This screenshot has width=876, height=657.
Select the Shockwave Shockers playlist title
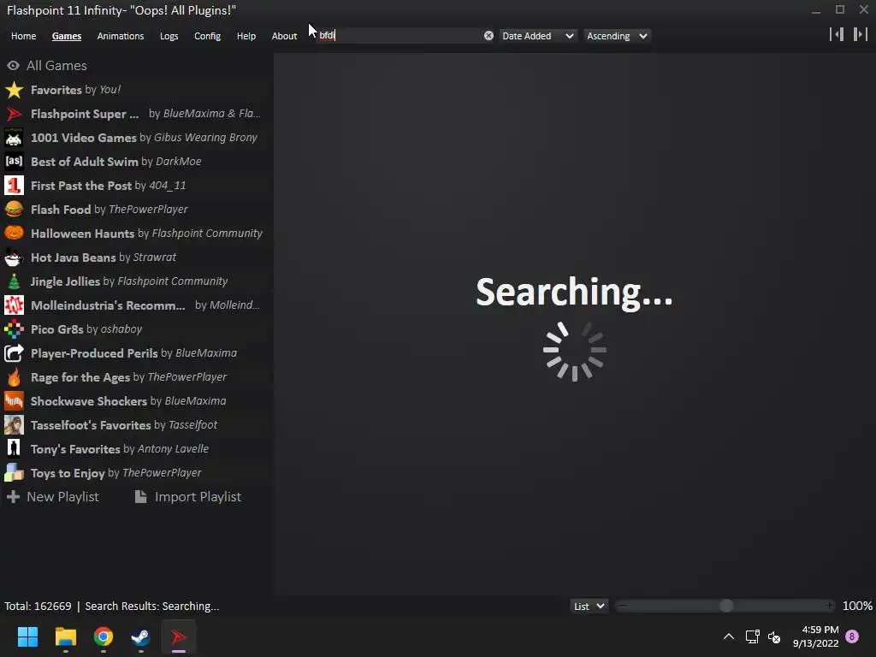pyautogui.click(x=89, y=401)
